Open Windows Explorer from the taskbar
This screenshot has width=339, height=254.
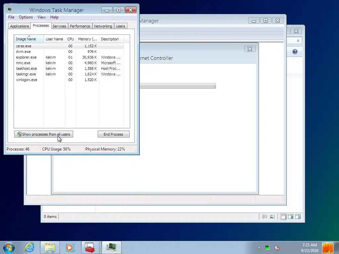[x=50, y=247]
